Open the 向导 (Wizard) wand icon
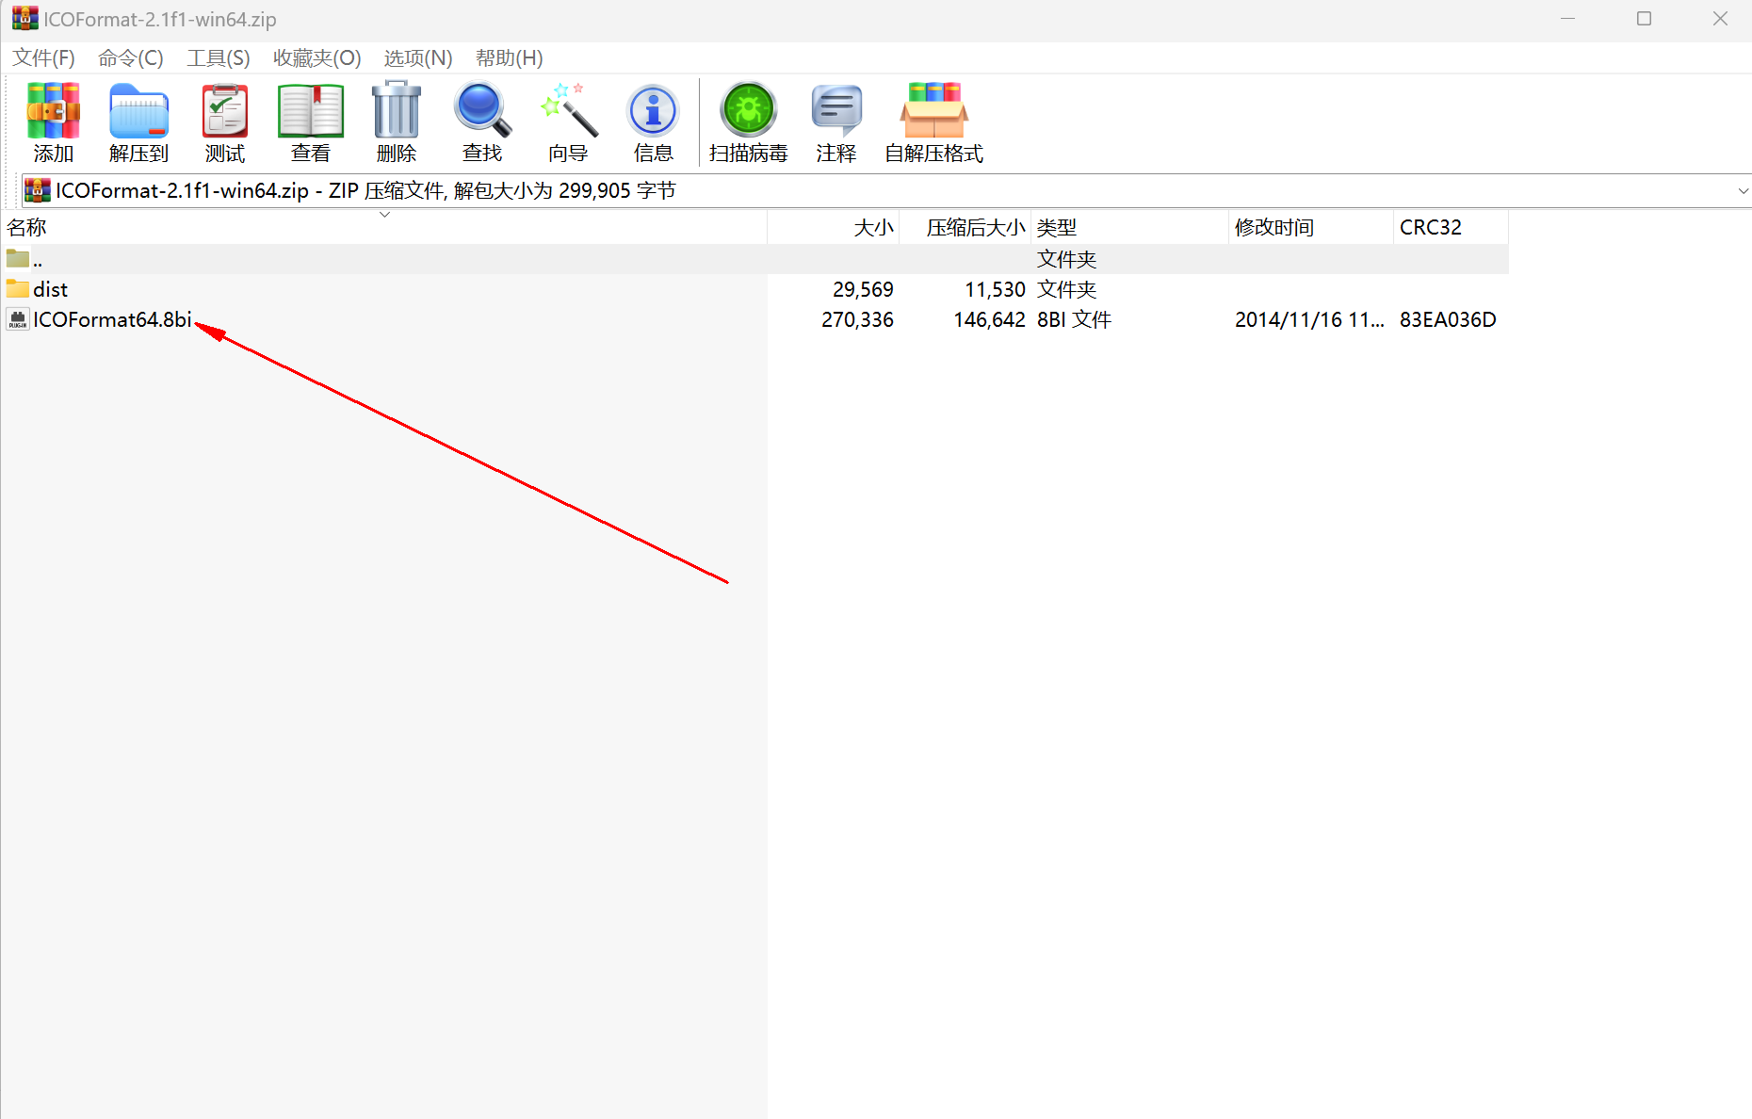The height and width of the screenshot is (1119, 1752). 568,110
